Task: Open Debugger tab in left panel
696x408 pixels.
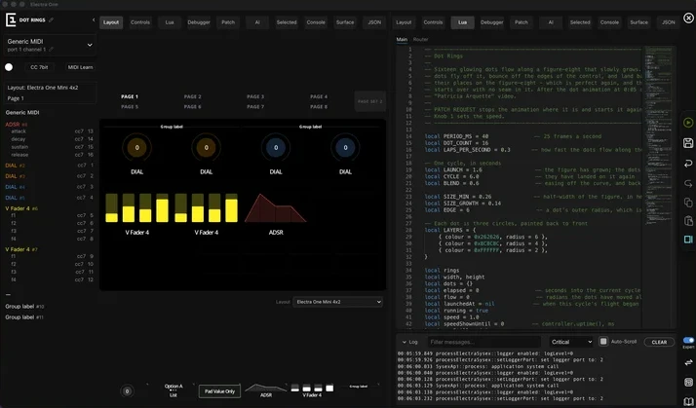Action: click(x=199, y=22)
